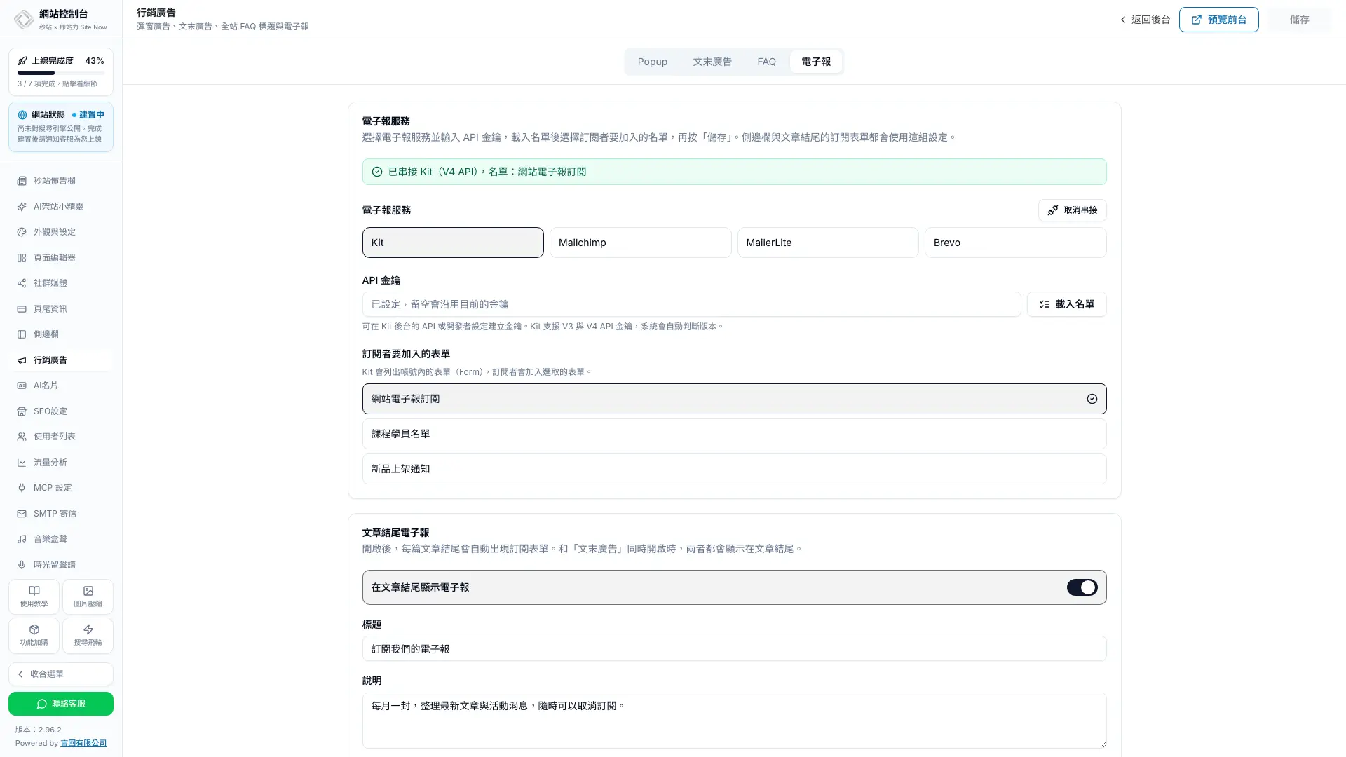Contact support via 聯絡客服 button
Screen dimensions: 1346x757
[x=61, y=704]
